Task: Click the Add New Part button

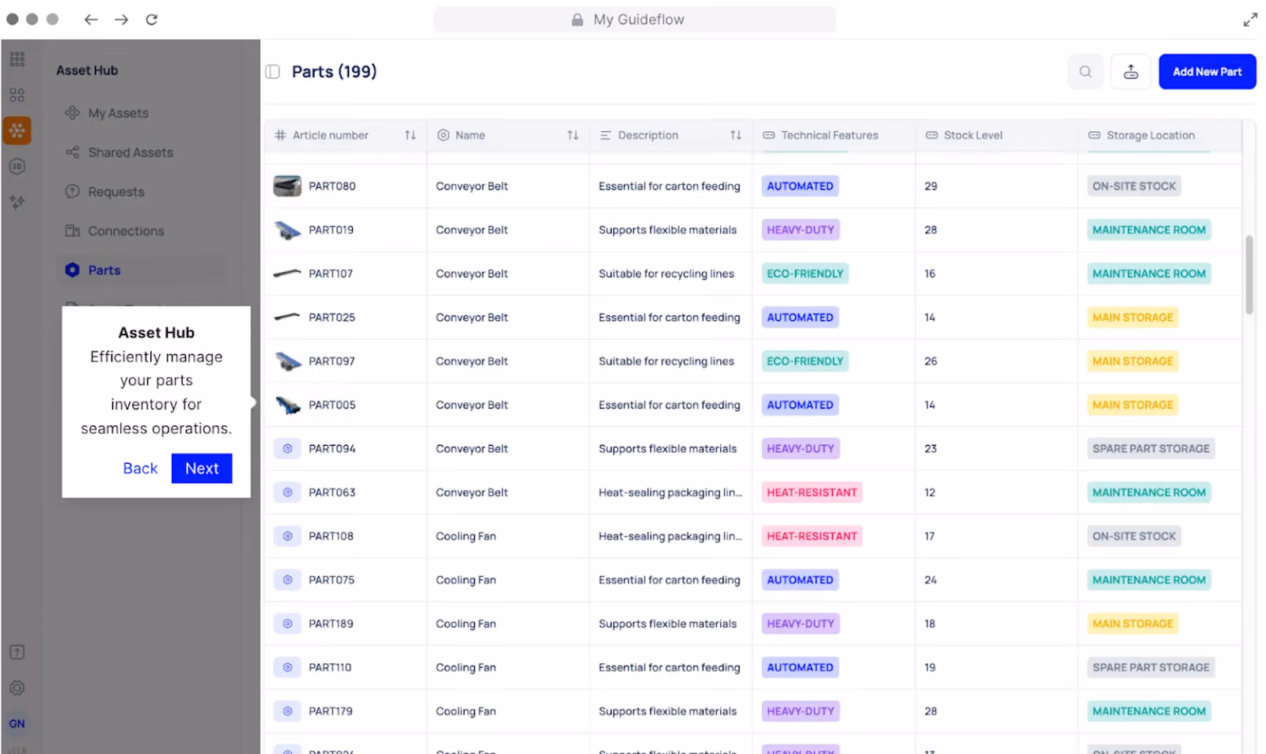Action: point(1207,72)
